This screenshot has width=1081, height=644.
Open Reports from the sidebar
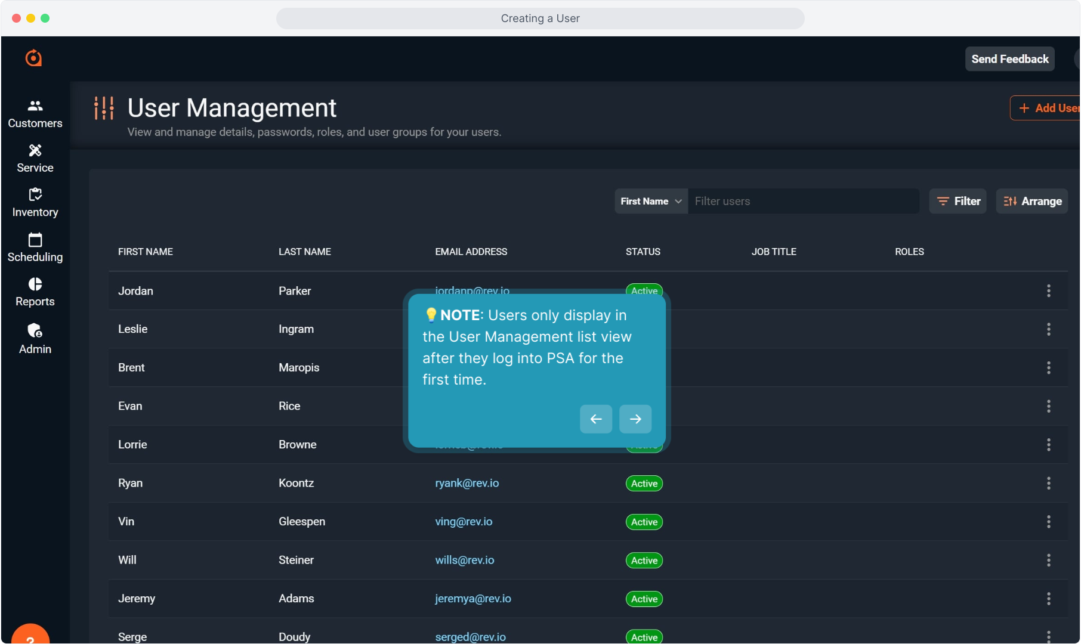coord(35,292)
